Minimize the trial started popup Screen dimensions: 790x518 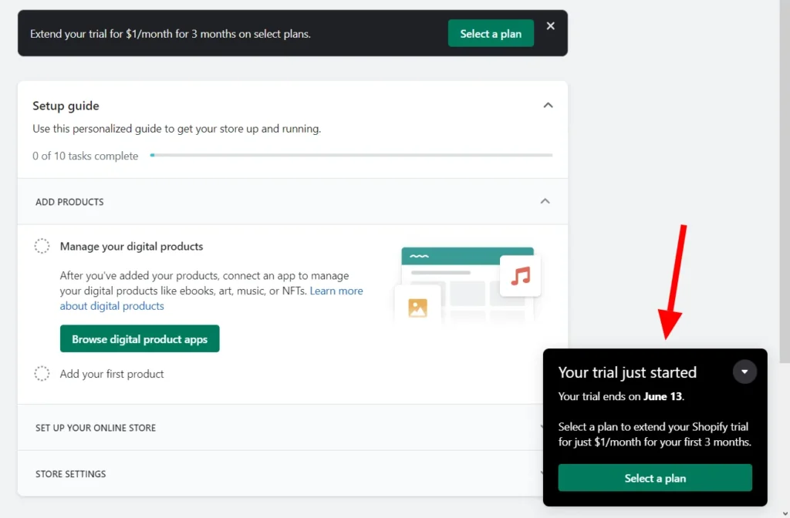pyautogui.click(x=744, y=372)
